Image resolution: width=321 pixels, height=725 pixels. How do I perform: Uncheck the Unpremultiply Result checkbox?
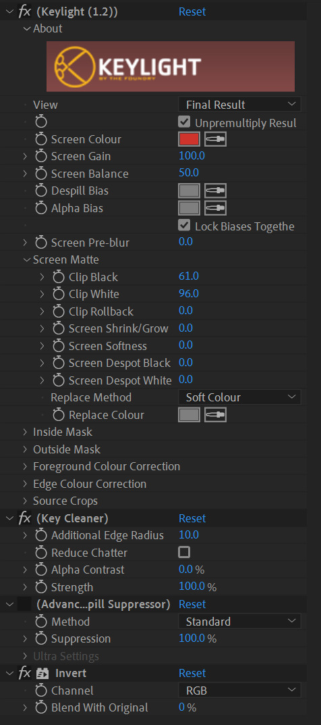click(185, 122)
